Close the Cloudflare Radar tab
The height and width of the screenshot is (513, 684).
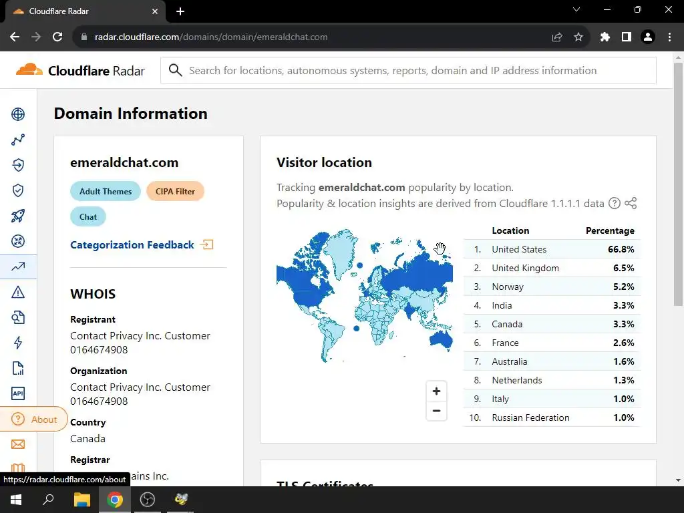155,11
